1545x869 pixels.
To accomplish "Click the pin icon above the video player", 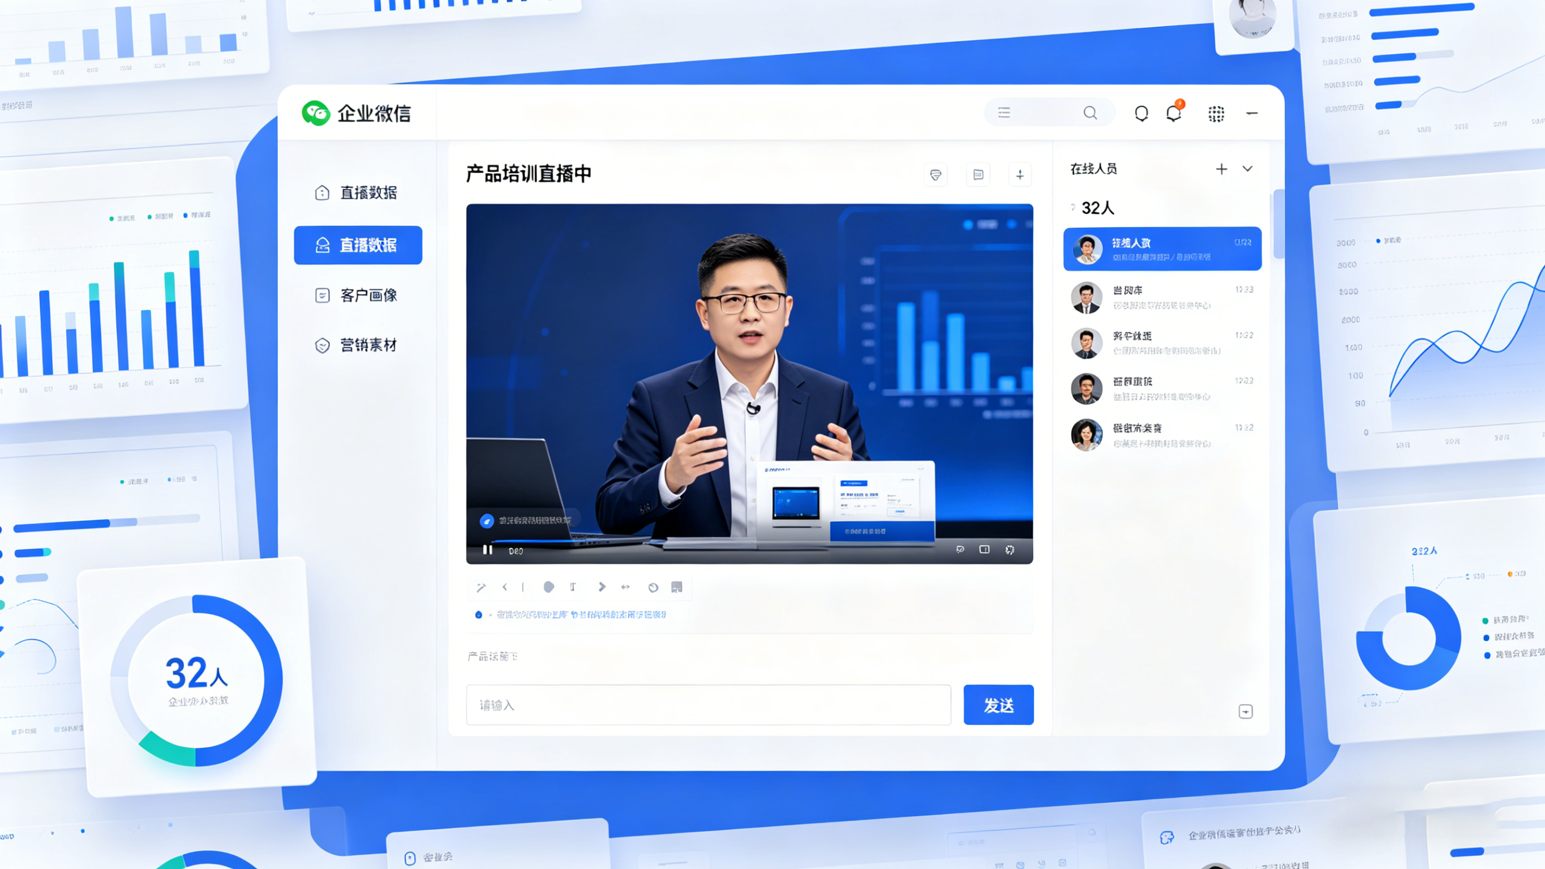I will [x=1020, y=174].
